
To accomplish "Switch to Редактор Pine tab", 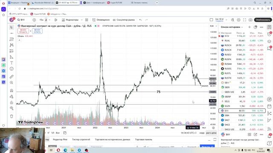I will click(60, 139).
